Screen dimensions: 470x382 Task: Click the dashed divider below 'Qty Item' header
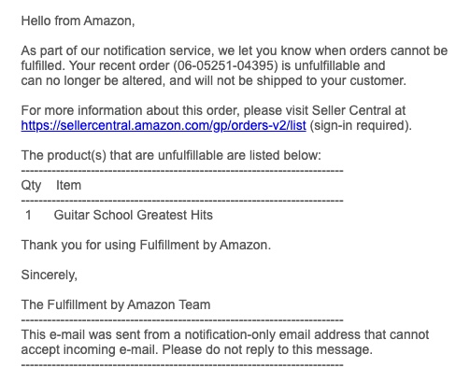point(182,201)
